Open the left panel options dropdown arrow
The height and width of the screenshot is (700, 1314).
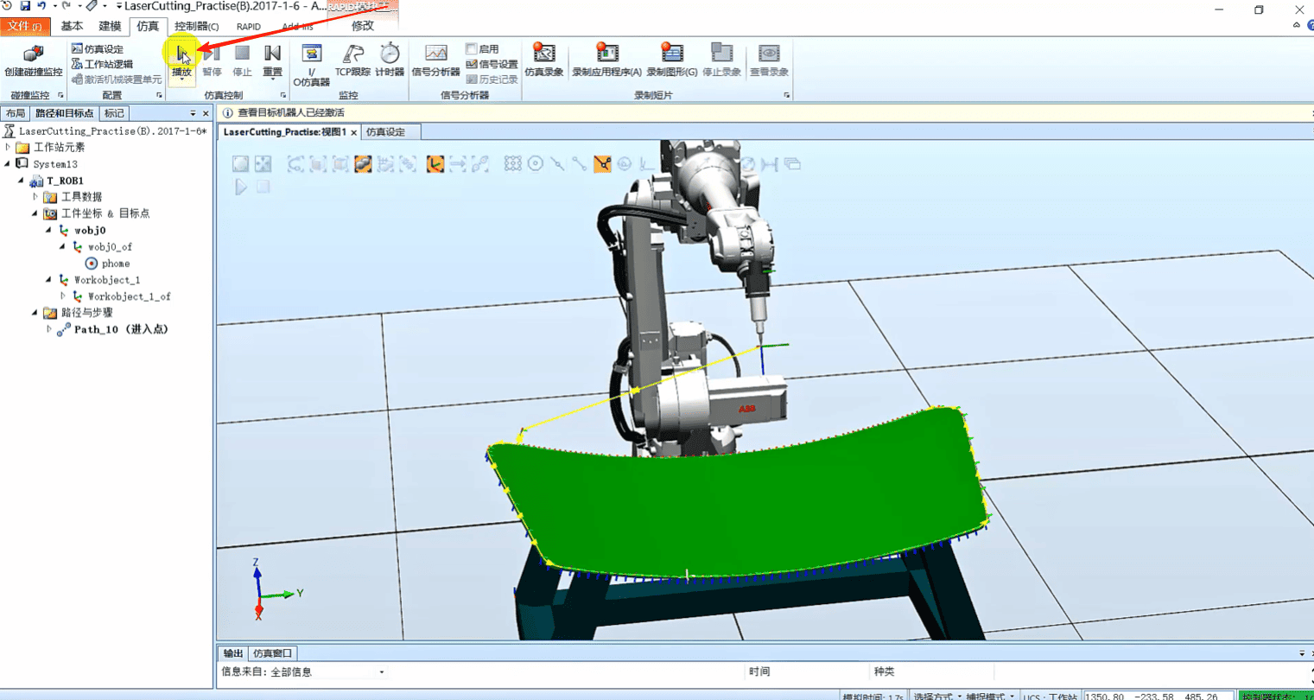click(193, 113)
